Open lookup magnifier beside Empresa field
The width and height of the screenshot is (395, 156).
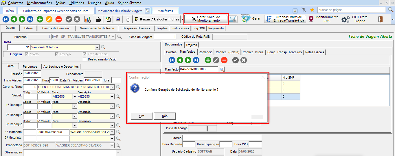[119, 37]
